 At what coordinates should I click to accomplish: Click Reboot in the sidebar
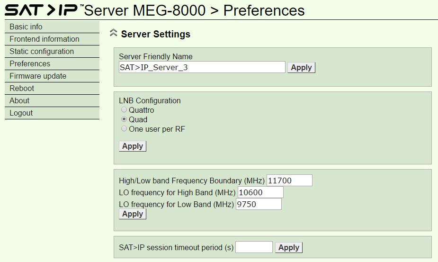pos(52,88)
